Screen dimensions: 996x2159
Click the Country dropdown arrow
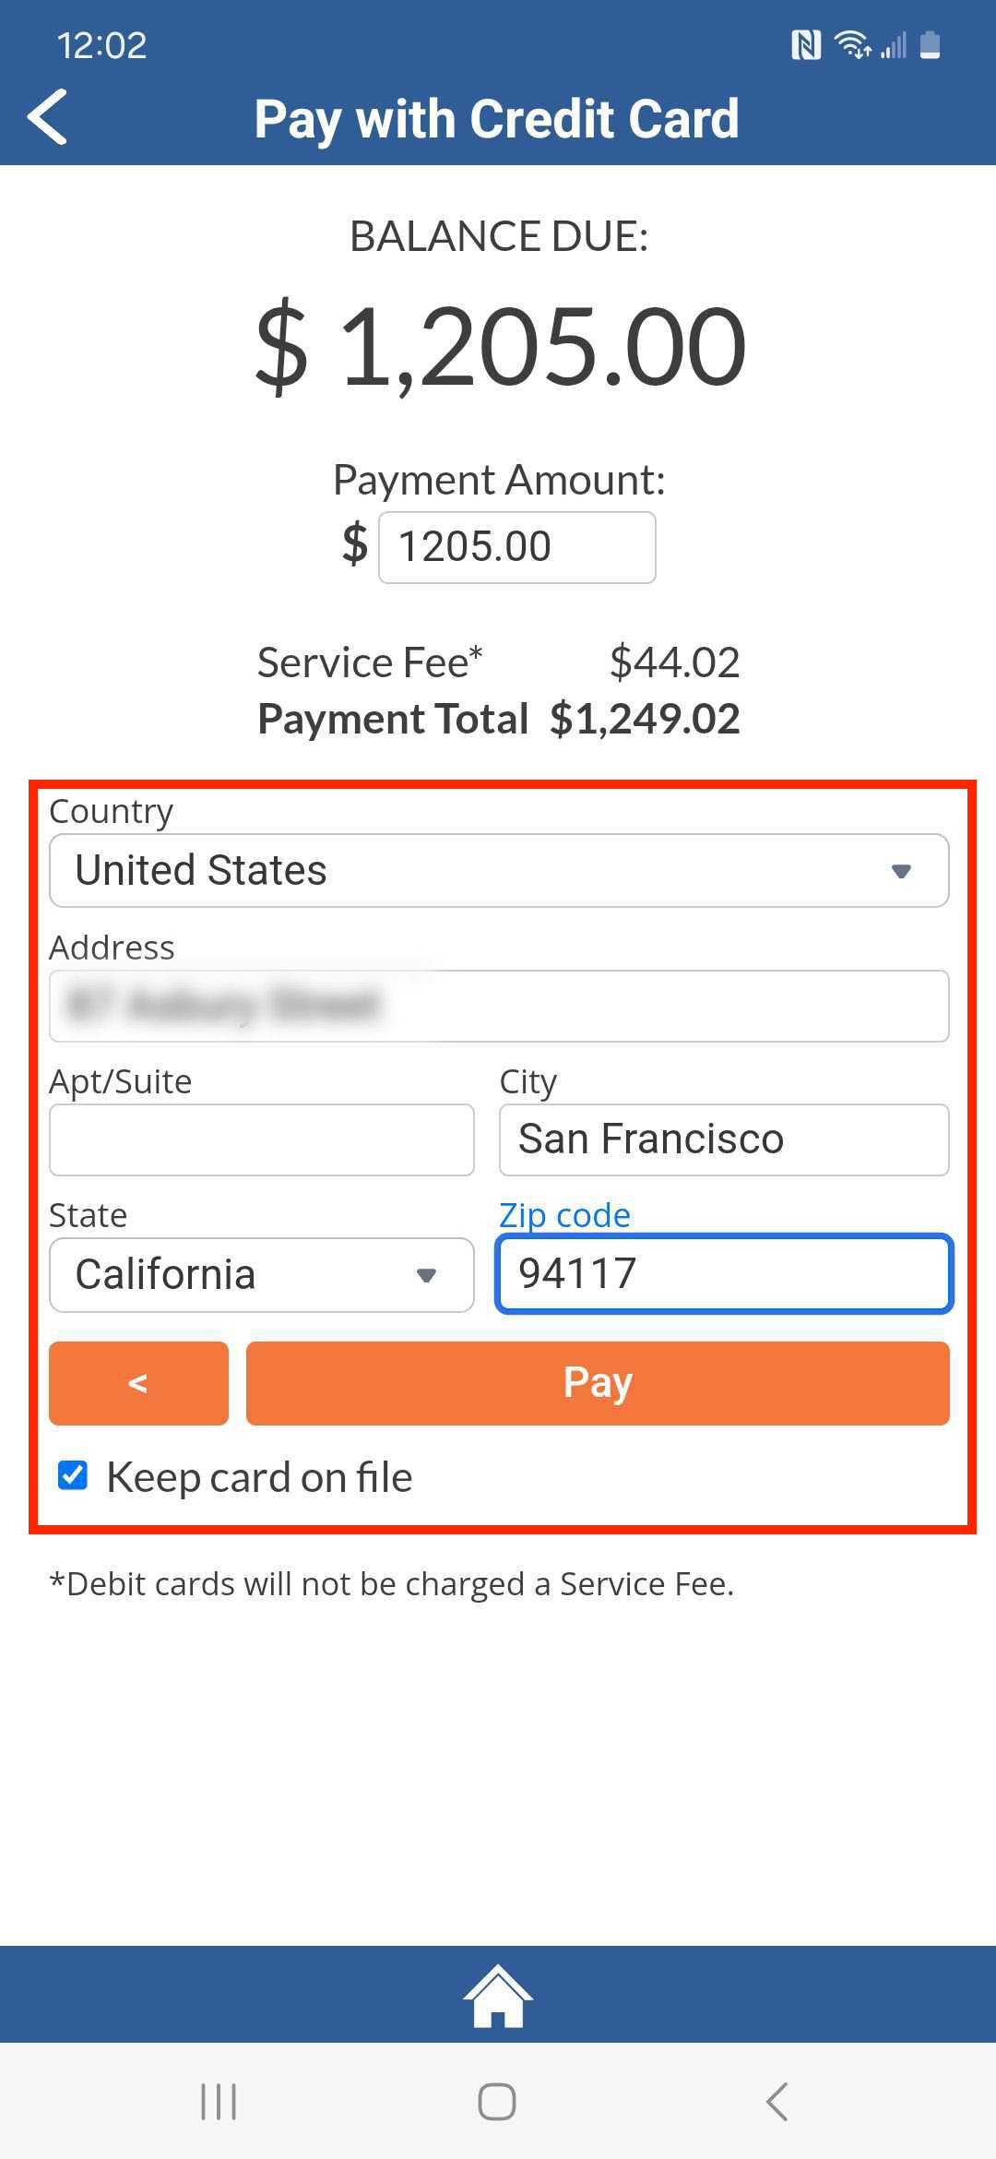(x=902, y=871)
